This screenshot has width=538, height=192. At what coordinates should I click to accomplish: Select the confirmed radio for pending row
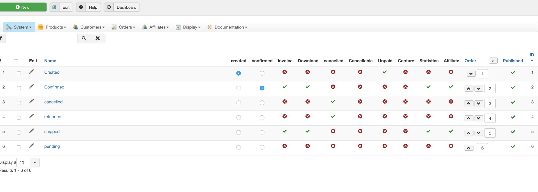click(x=262, y=147)
